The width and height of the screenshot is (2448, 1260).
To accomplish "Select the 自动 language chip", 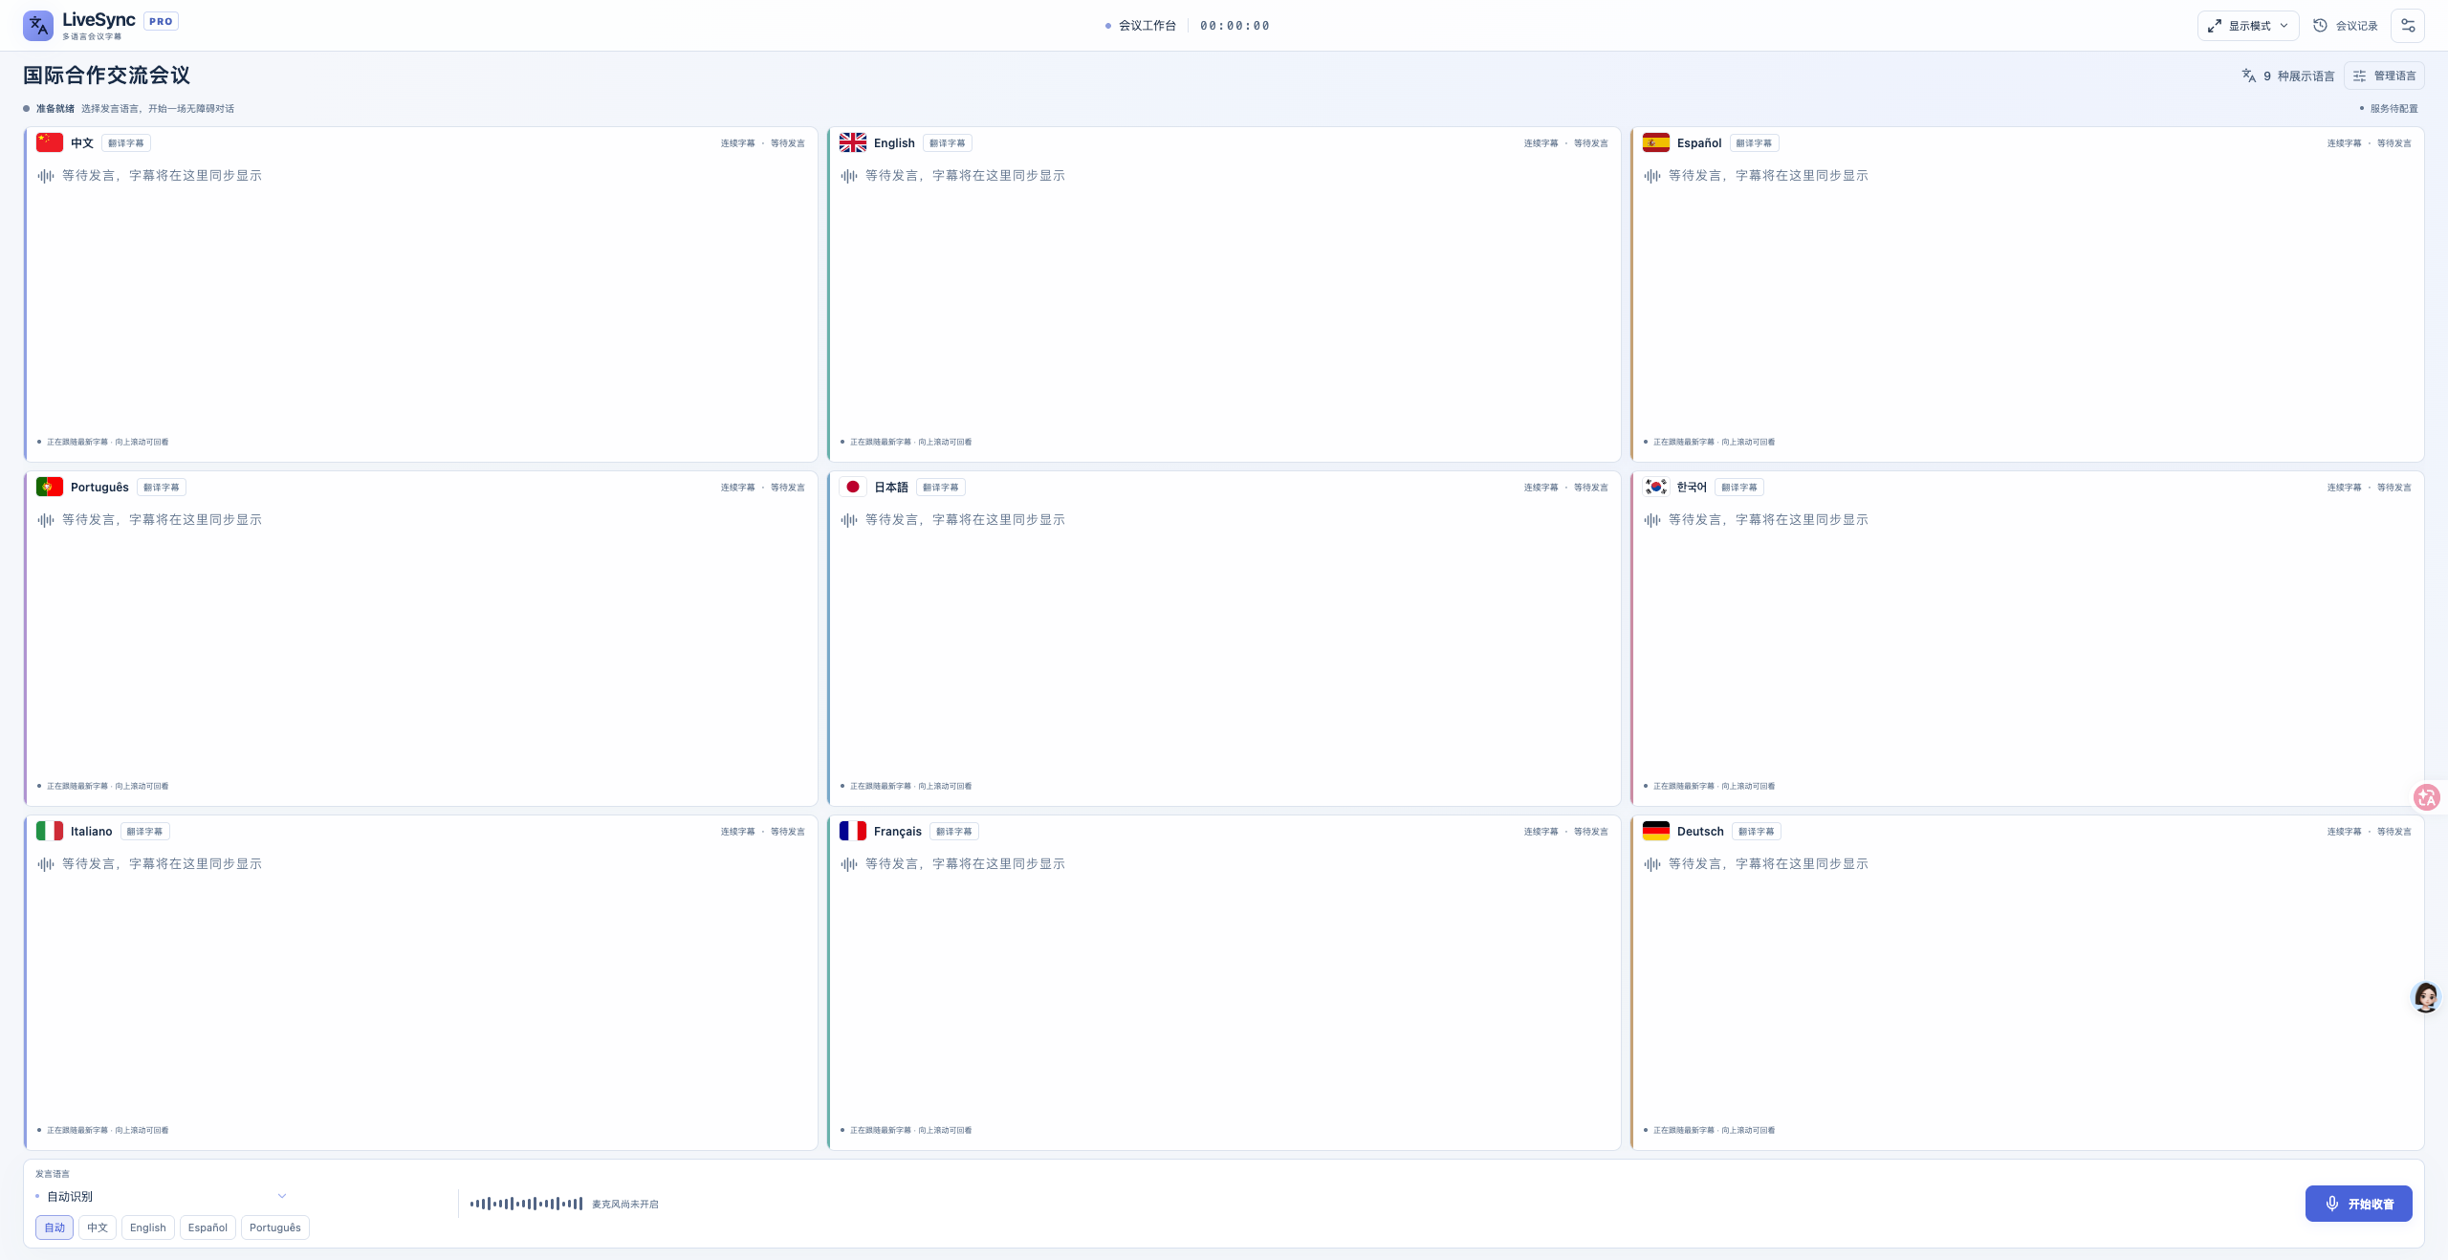I will pos(55,1227).
